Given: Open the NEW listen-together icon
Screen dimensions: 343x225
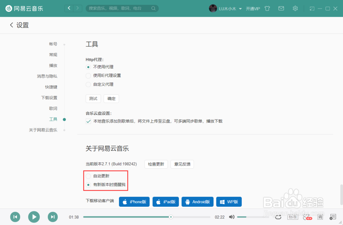Looking at the screenshot, I should point(307,217).
